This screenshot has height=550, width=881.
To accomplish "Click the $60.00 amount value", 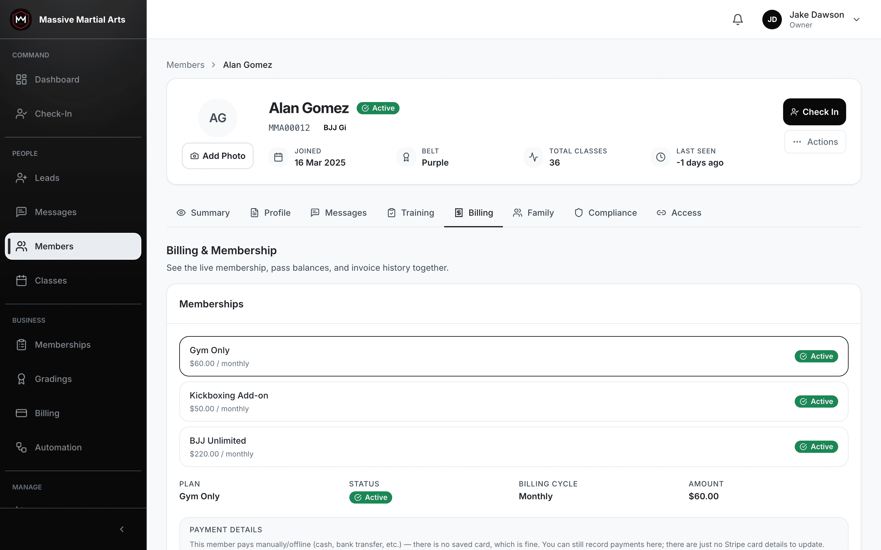I will [703, 496].
